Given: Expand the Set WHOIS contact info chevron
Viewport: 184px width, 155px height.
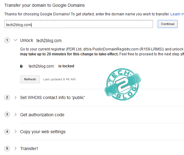Looking at the screenshot, I should point(15,97).
